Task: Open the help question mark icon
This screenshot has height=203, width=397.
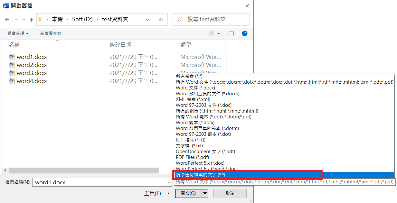Action: tap(244, 33)
